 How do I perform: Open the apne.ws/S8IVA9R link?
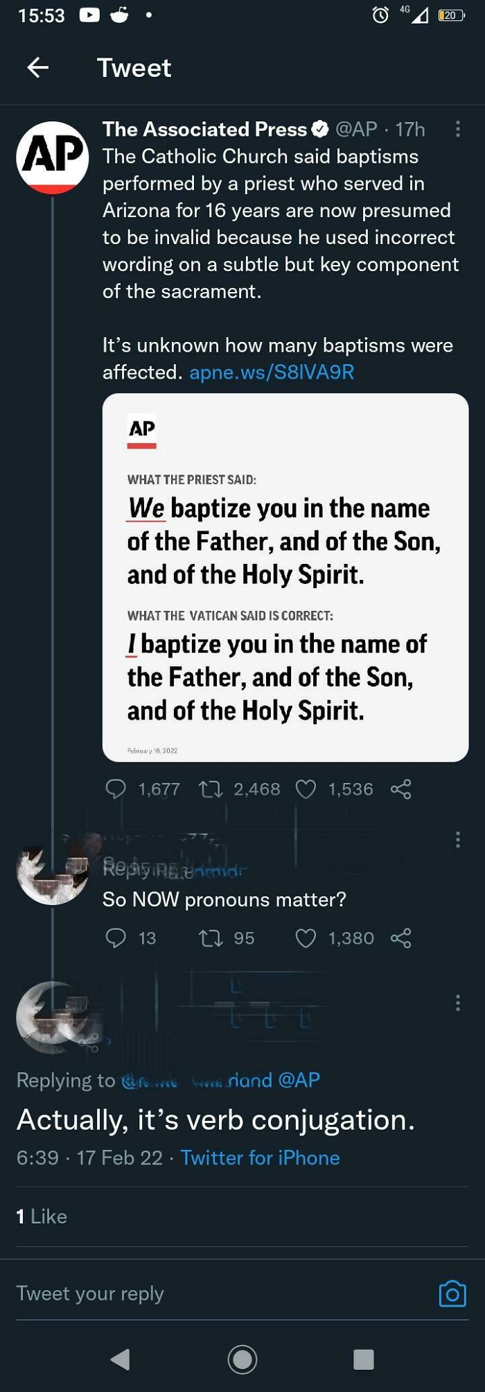(x=272, y=372)
